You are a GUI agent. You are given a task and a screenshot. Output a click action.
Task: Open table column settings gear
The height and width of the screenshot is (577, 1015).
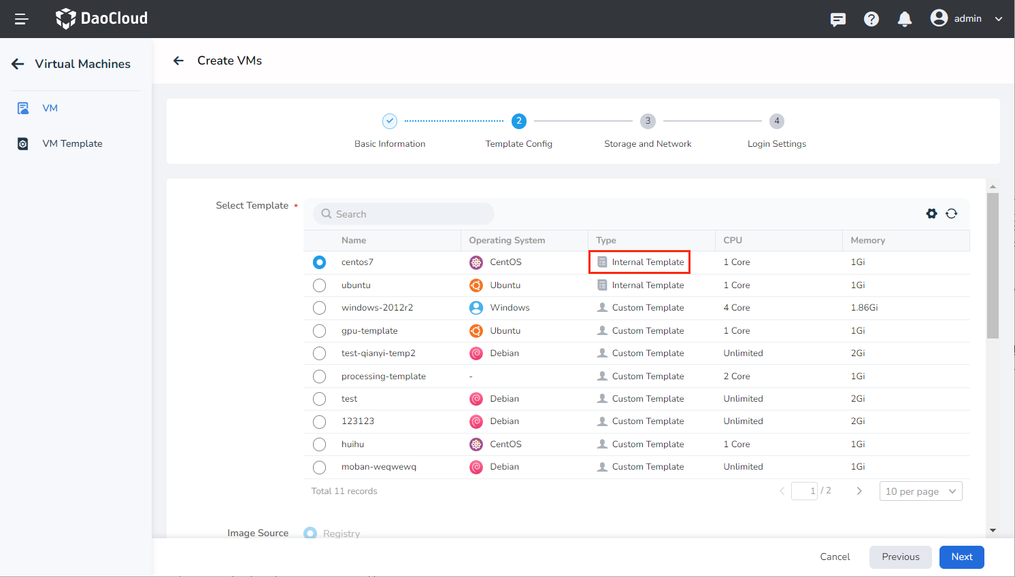(x=931, y=213)
